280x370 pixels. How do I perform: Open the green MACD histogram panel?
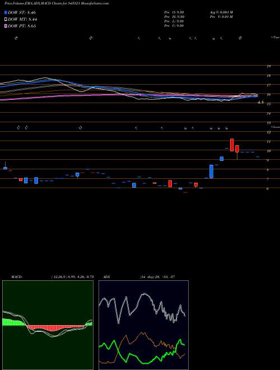[48, 325]
